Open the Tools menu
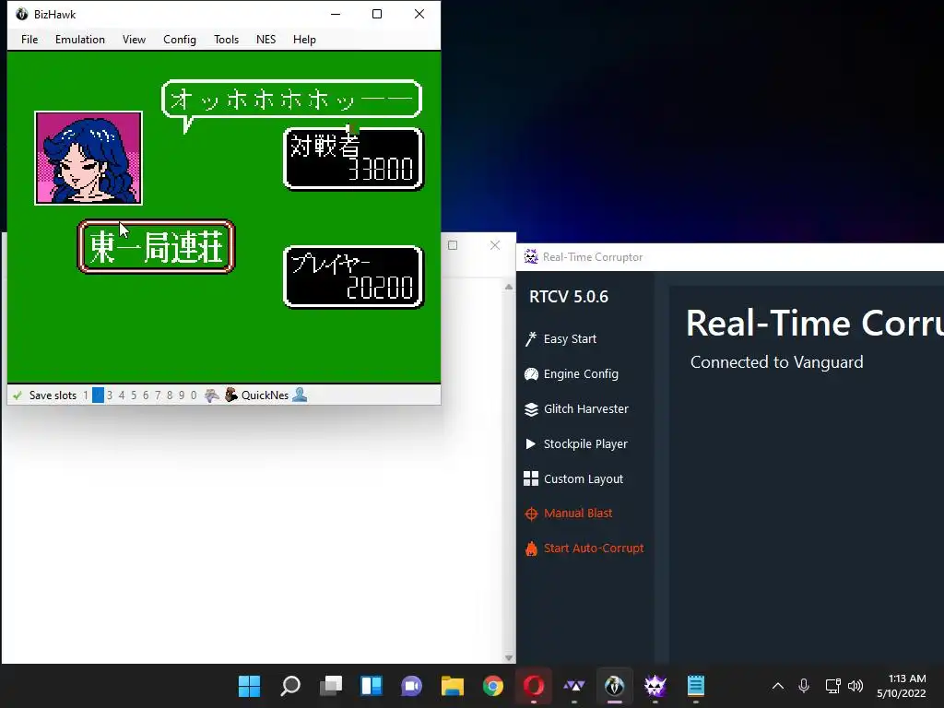 pos(227,39)
